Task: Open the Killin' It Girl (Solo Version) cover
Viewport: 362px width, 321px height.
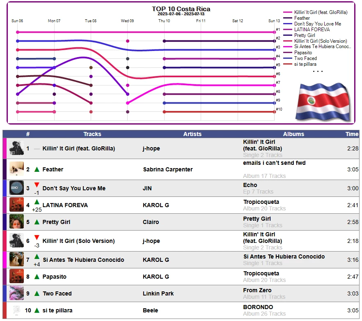Action: [x=16, y=240]
